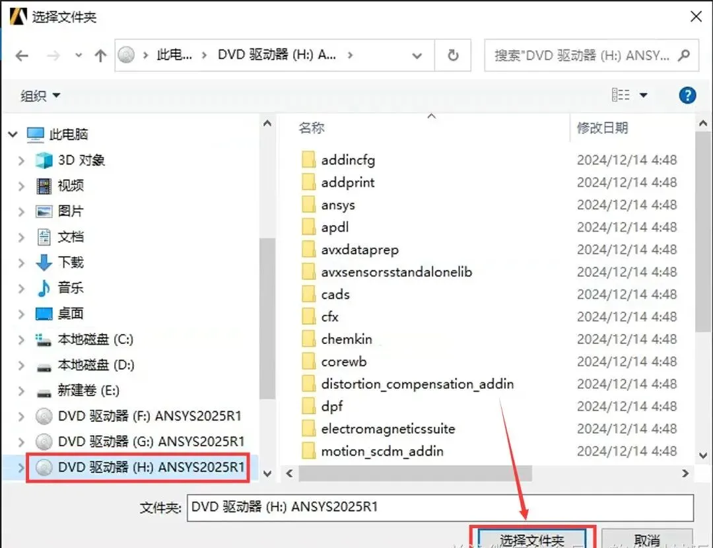The image size is (713, 548).
Task: Expand the 本地磁盘 (C:) node
Action: 21,339
